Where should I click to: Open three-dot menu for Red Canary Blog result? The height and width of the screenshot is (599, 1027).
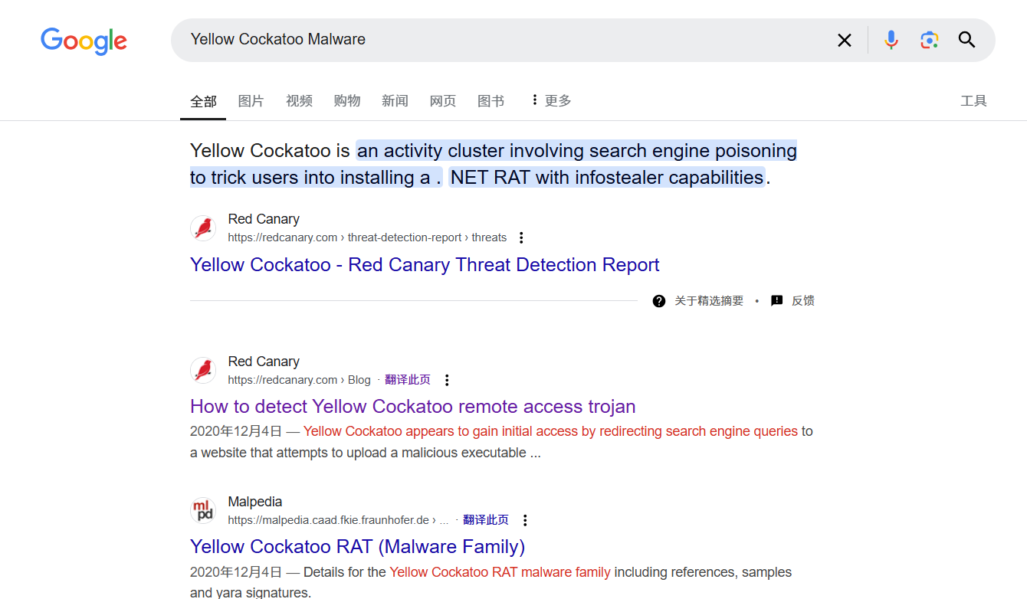[448, 380]
